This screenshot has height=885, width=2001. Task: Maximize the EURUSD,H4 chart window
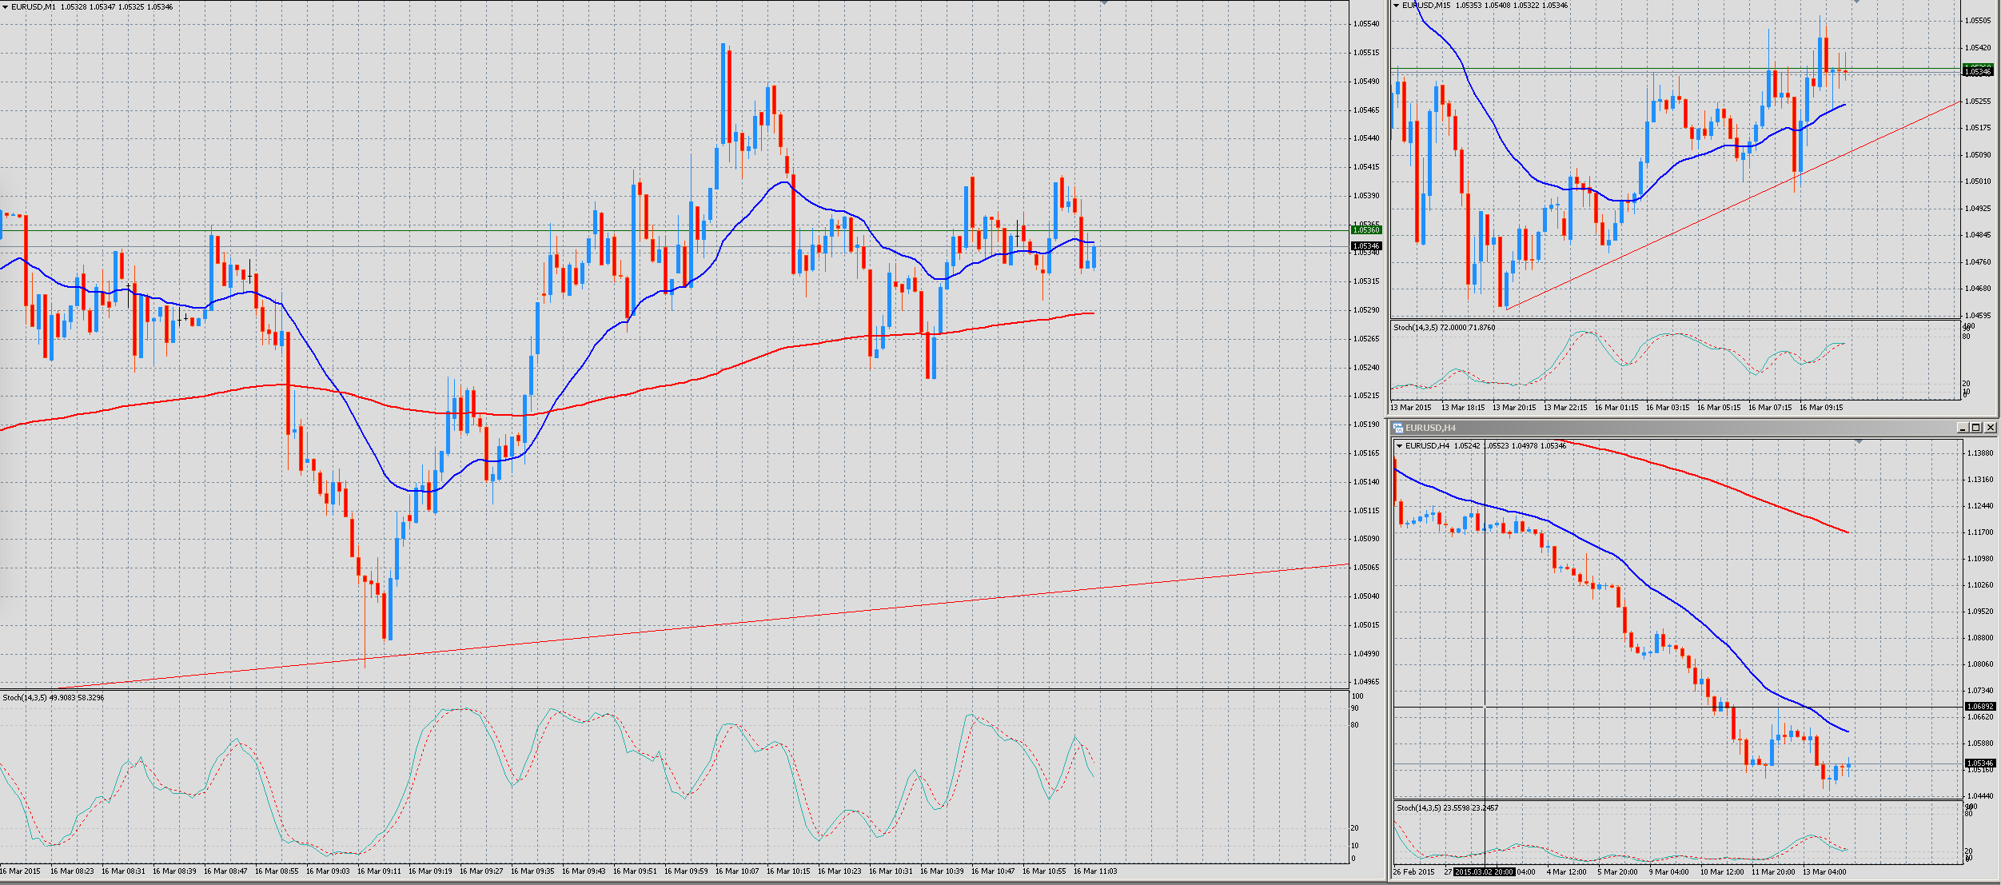(1975, 428)
